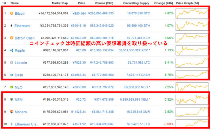
Task: Sort by Volume (24h) header
Action: pos(104,3)
